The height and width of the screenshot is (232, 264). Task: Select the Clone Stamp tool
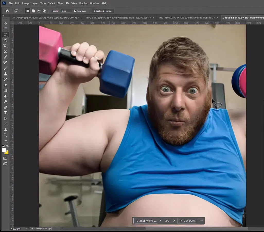pos(6,73)
